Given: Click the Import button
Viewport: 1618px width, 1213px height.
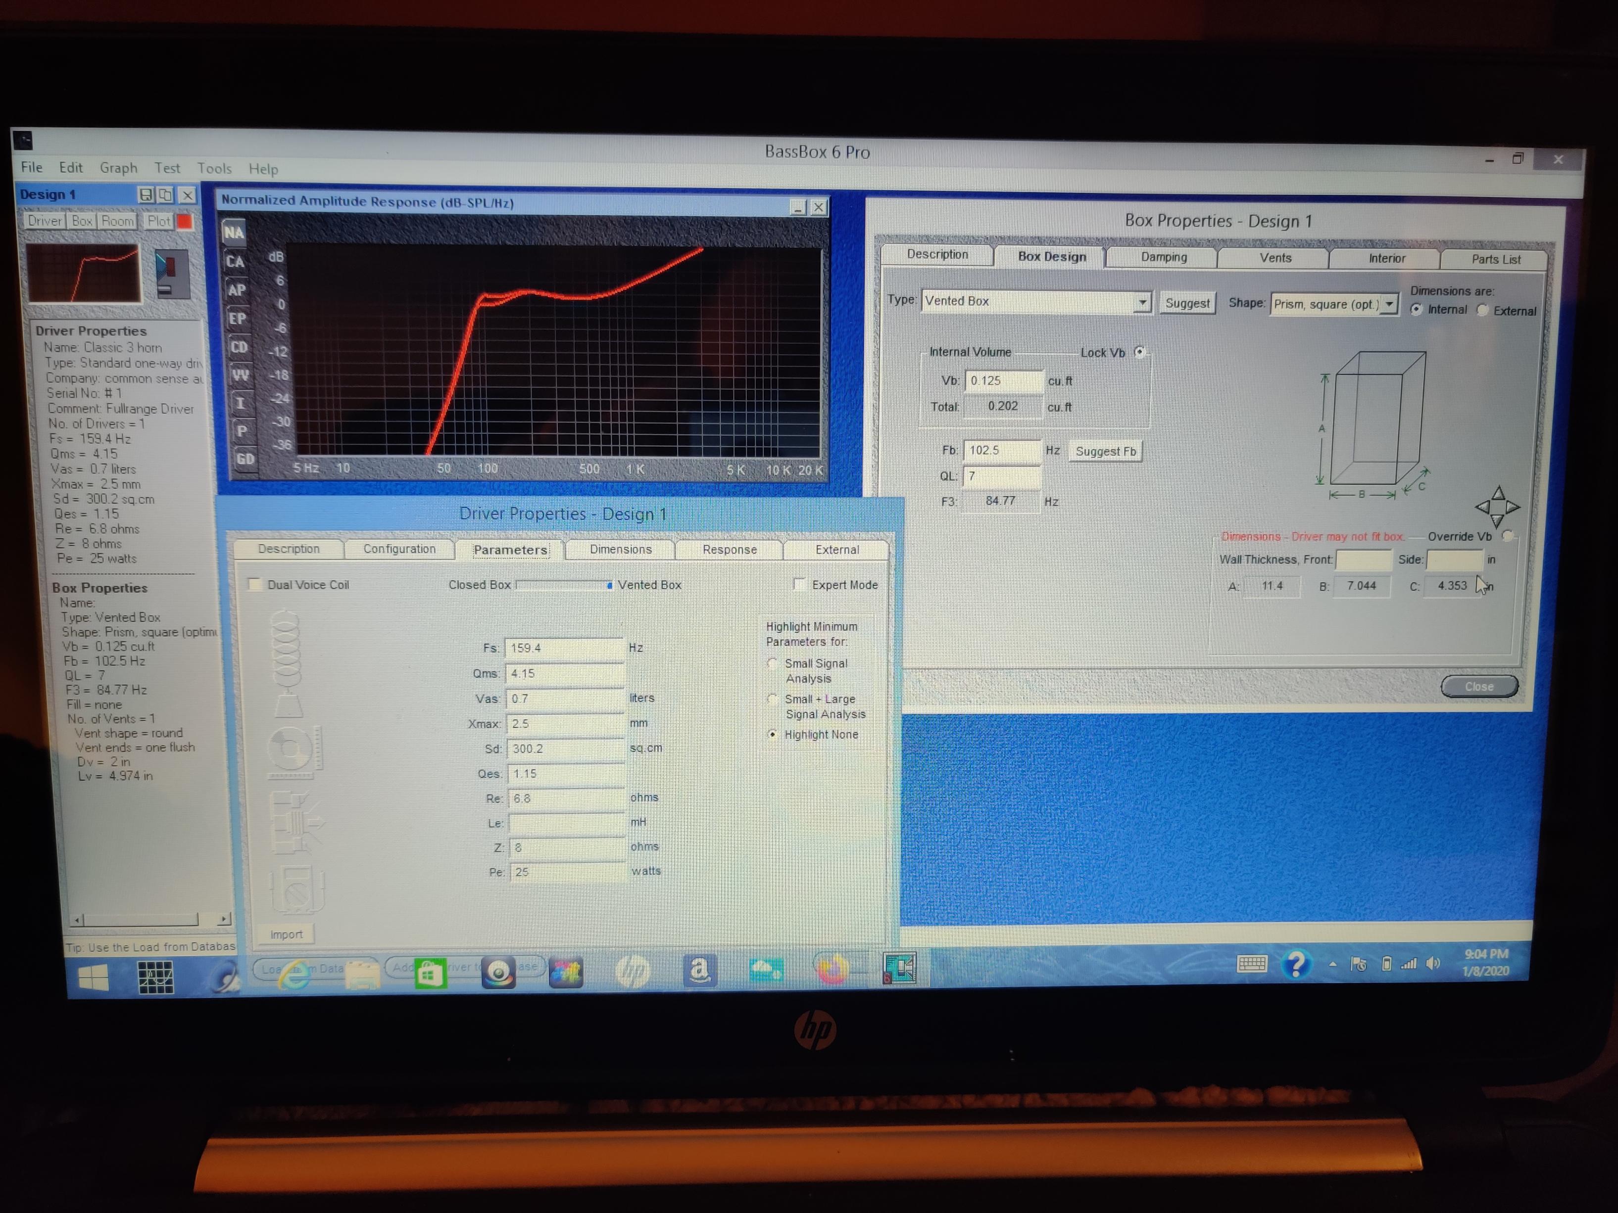Looking at the screenshot, I should click(286, 933).
